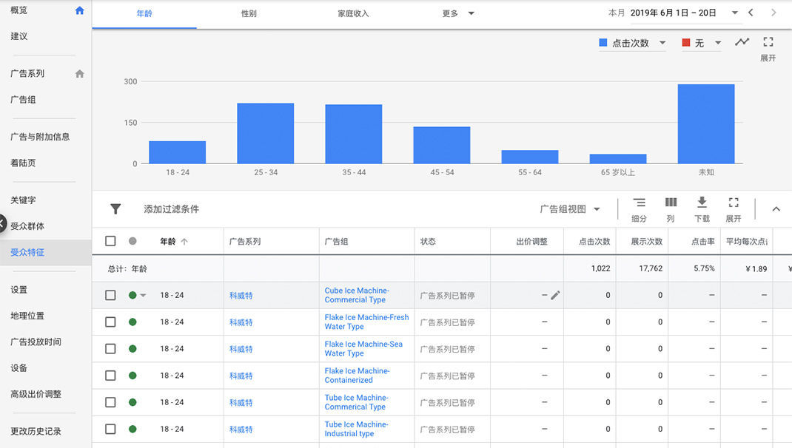Viewport: 792px width, 448px height.
Task: Switch chart type with line chart icon
Action: 742,42
